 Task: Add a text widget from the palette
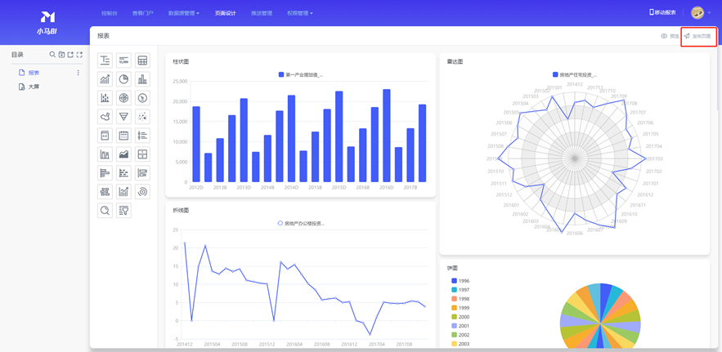point(105,60)
